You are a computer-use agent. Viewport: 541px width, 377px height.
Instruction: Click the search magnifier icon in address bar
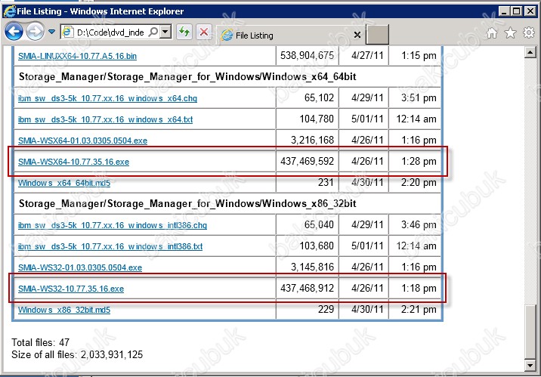click(153, 32)
